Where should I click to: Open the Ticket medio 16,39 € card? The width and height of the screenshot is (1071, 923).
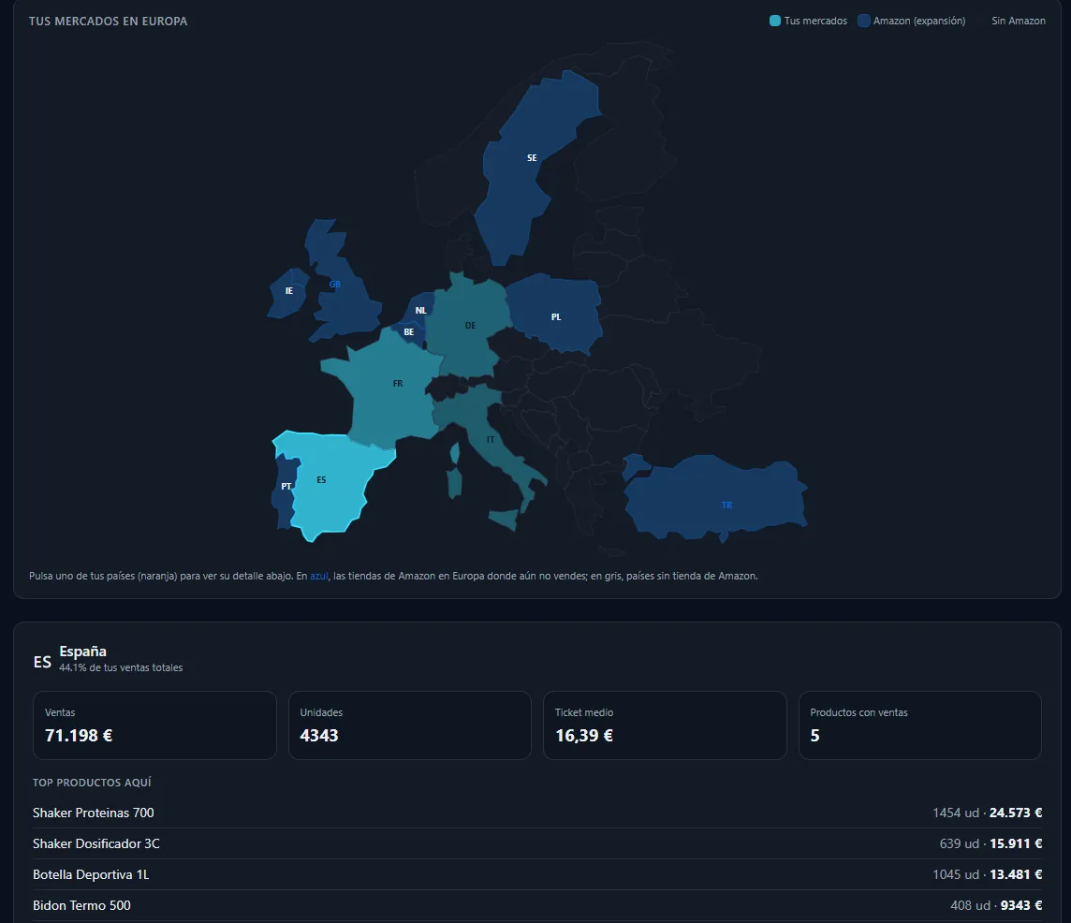(x=665, y=725)
